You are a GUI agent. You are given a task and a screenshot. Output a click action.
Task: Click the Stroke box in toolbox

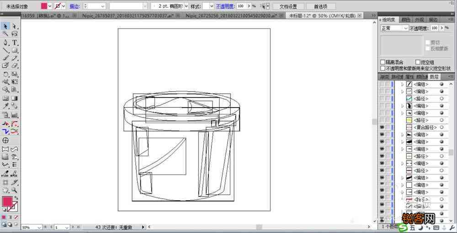pos(13,207)
